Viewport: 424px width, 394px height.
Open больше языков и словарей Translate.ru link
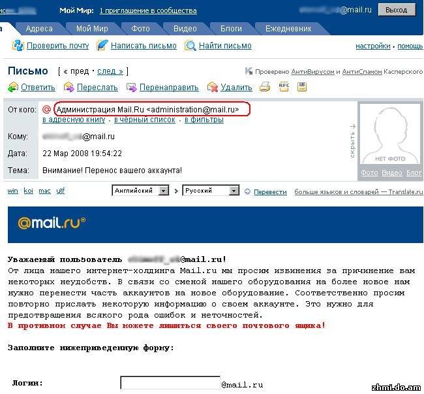[x=359, y=191]
